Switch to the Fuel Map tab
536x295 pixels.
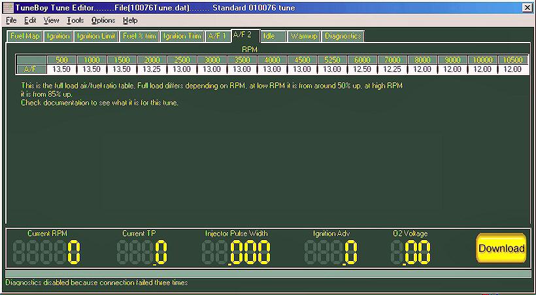click(25, 36)
